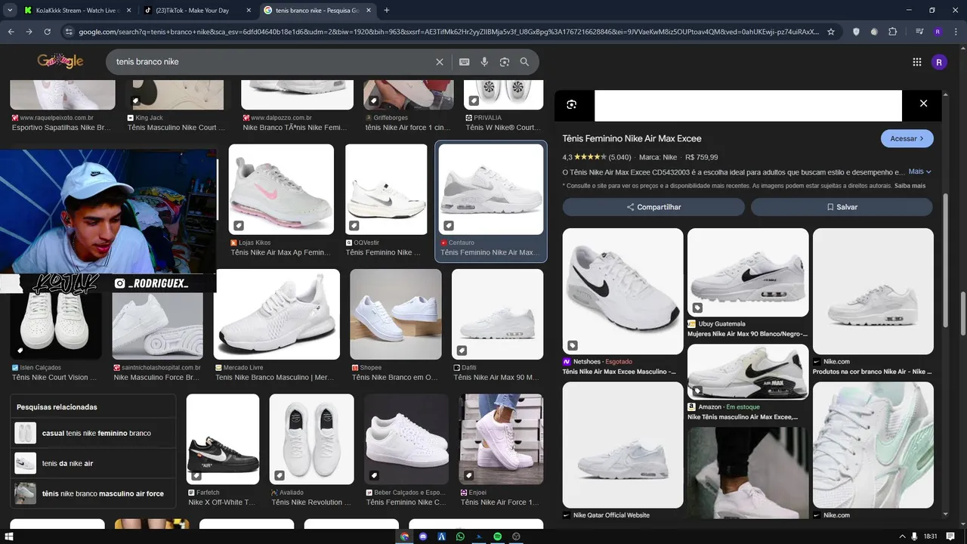The image size is (967, 544).
Task: Open a new browser tab
Action: (387, 10)
